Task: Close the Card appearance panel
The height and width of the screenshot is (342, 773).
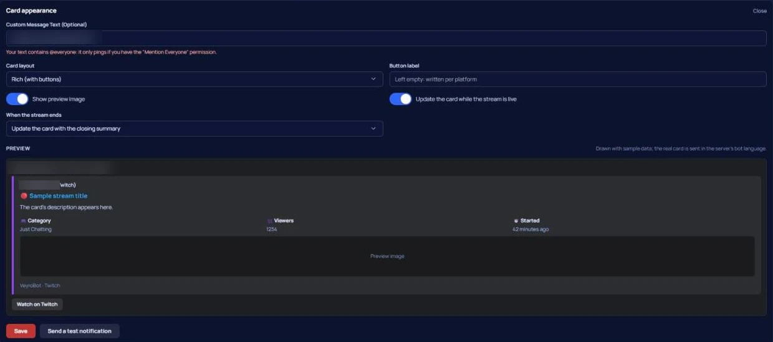Action: 759,11
